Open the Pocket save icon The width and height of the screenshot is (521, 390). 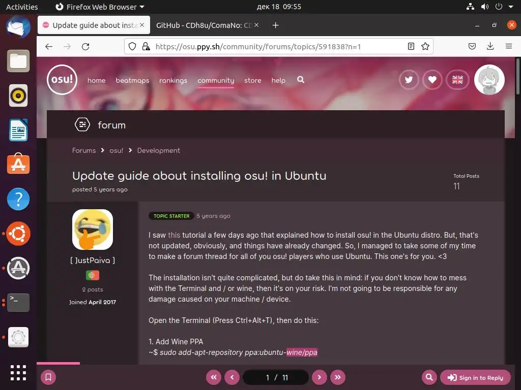pyautogui.click(x=472, y=46)
